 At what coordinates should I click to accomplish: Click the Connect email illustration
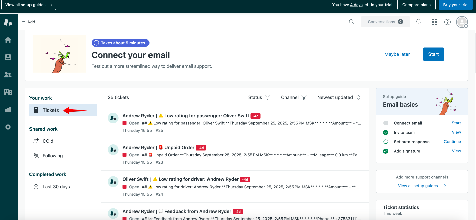tap(60, 54)
